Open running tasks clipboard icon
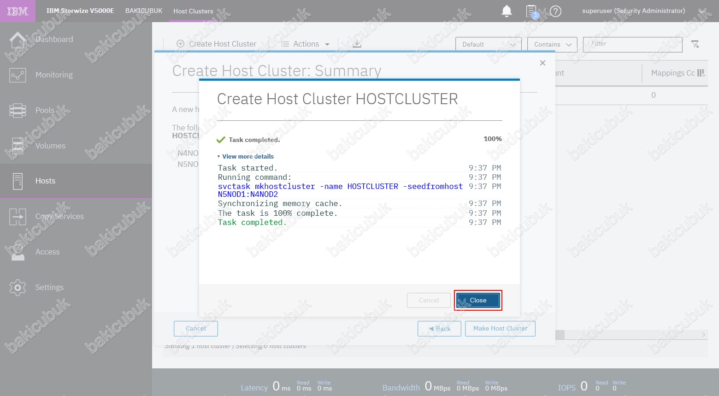The width and height of the screenshot is (719, 396). pos(531,11)
